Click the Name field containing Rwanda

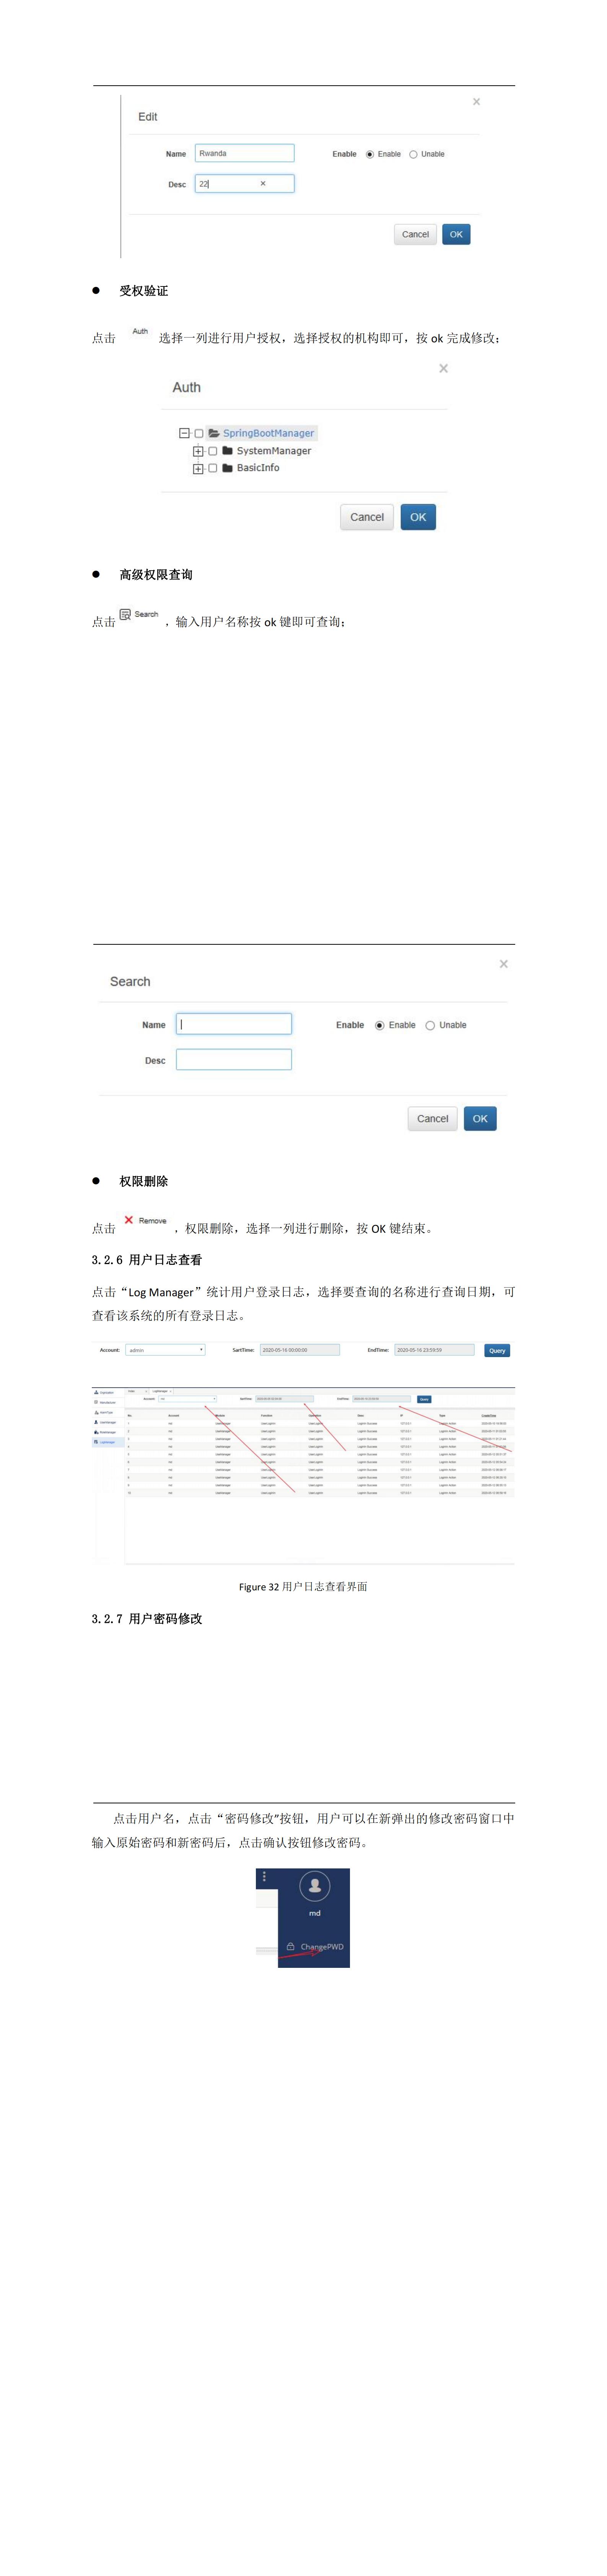[x=244, y=153]
